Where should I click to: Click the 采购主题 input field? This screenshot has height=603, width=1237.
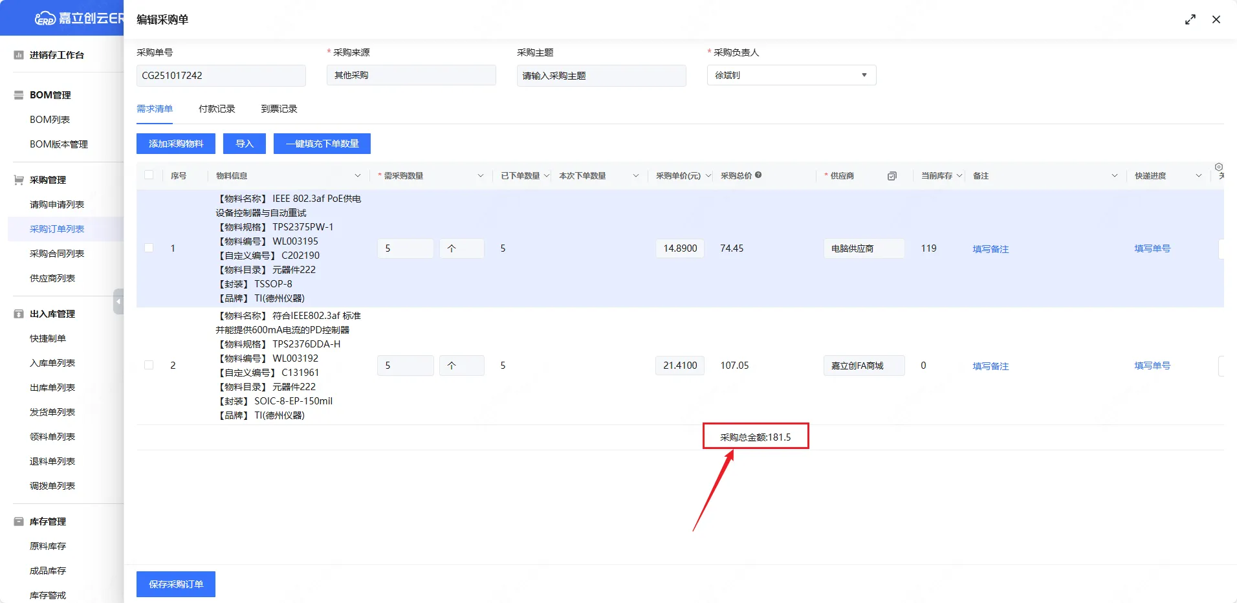tap(600, 76)
